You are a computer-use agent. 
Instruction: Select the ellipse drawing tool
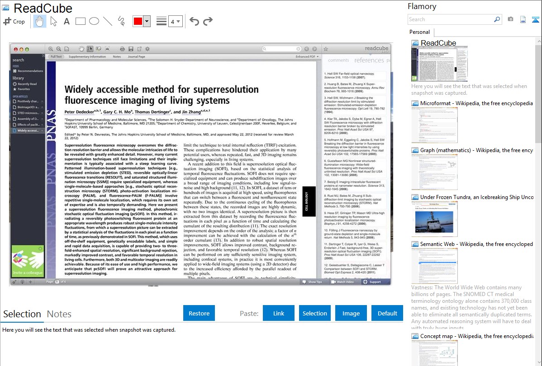pos(94,21)
